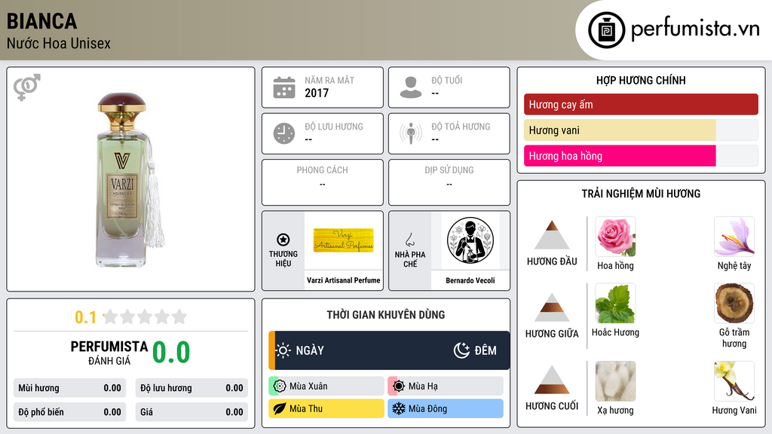Click the flower icon for Mùa Xuân
Screen dimensions: 772x434
280,387
